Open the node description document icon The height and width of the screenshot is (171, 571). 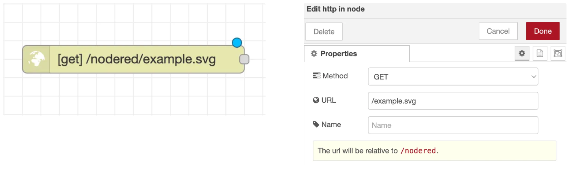pos(540,54)
